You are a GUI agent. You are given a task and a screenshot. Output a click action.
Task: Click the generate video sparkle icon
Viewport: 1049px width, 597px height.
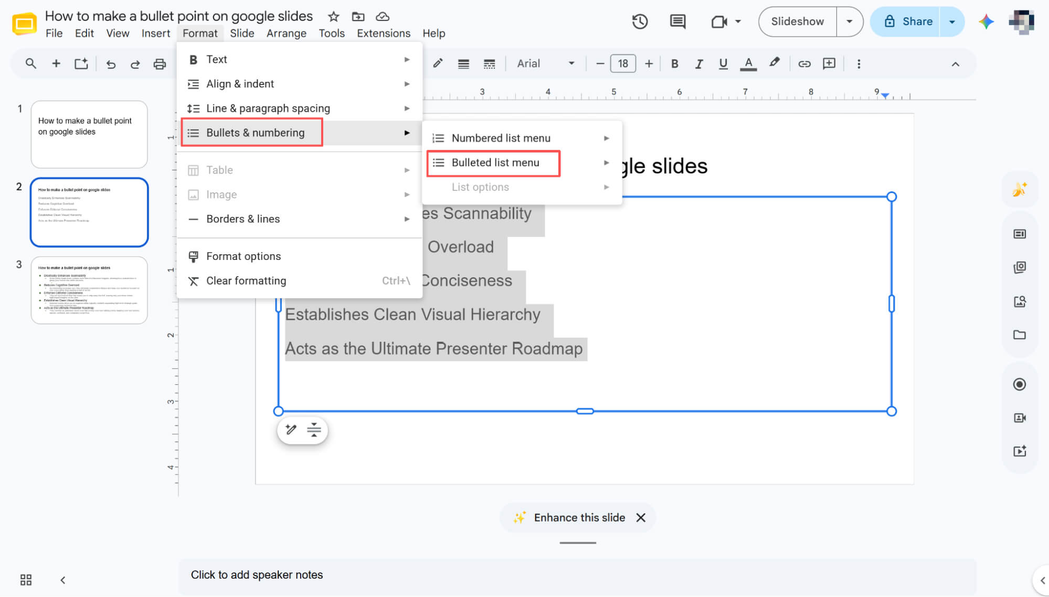point(1020,451)
